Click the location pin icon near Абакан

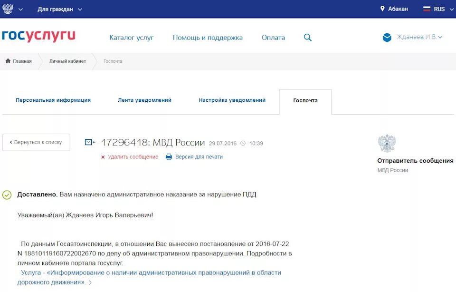382,9
